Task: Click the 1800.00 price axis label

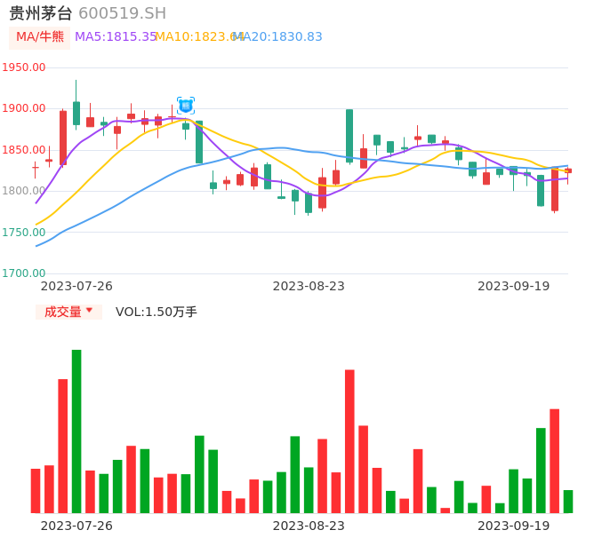Action: pos(23,191)
